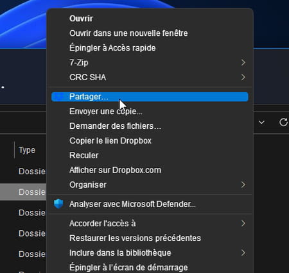The image size is (289, 273).
Task: Open the address bar history dropdown chevron
Action: (261, 122)
